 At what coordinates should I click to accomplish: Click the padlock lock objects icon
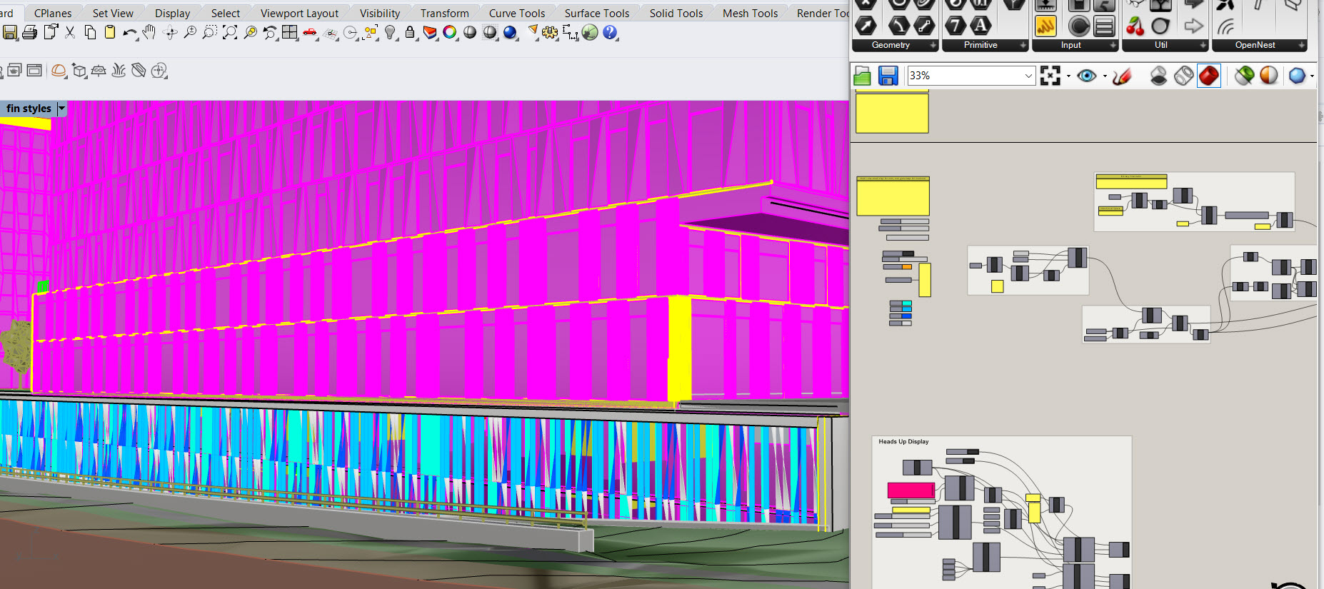410,32
